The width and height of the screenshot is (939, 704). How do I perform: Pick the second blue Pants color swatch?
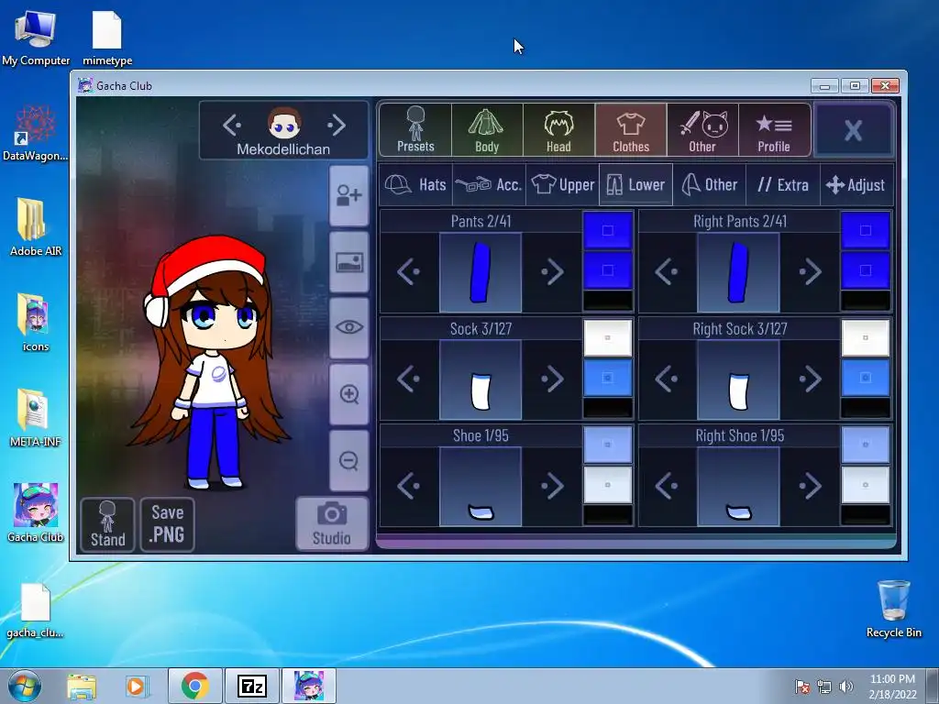607,270
